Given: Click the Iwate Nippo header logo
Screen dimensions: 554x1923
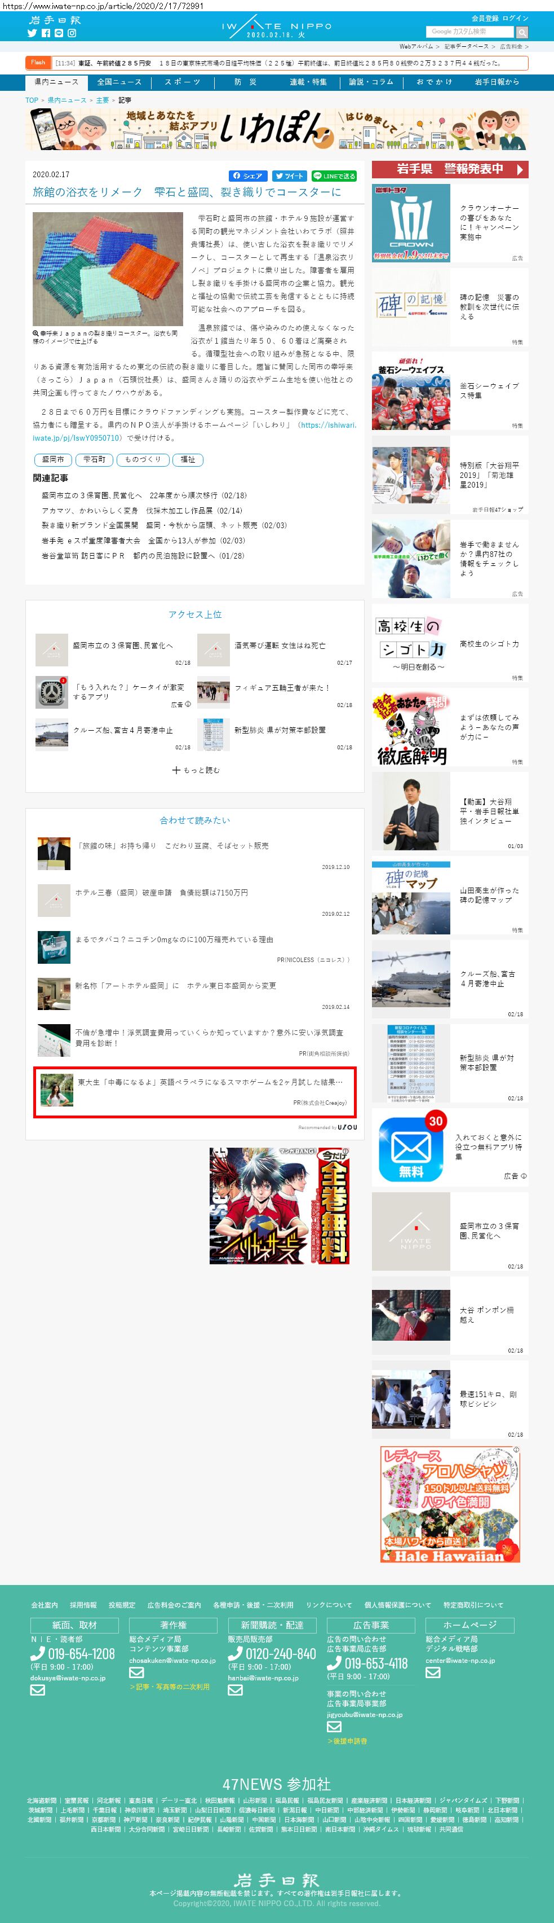Looking at the screenshot, I should pos(55,20).
